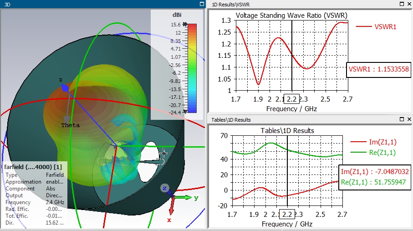Click the 2.2 marker label on VSWR plot

pyautogui.click(x=292, y=99)
